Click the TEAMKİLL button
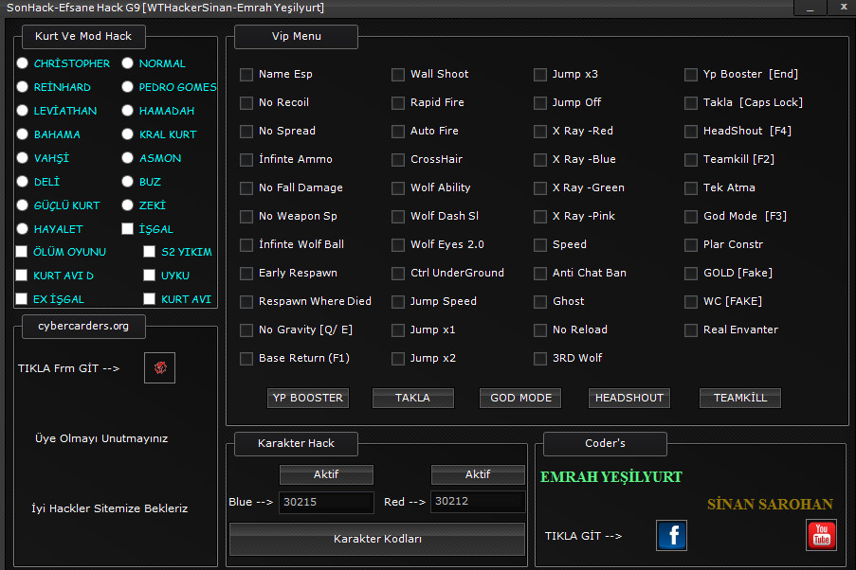The height and width of the screenshot is (570, 856). pyautogui.click(x=740, y=398)
